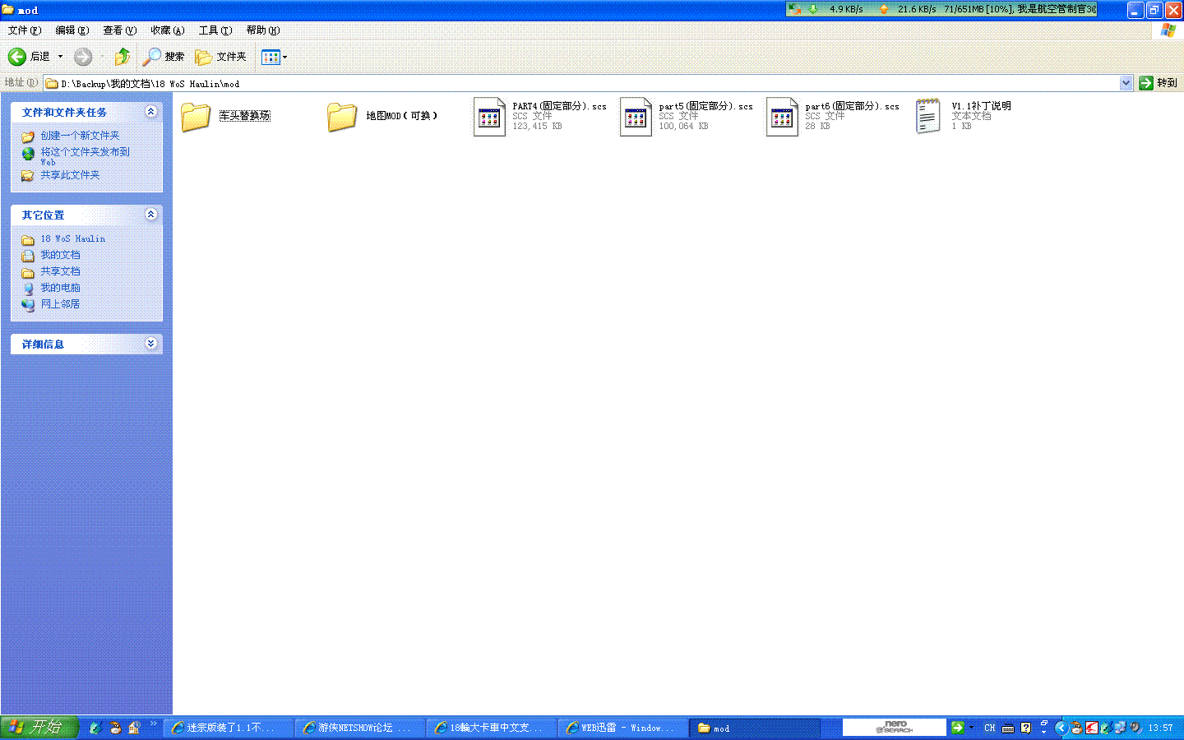
Task: Select the part6(固定部分).scs file
Action: pyautogui.click(x=832, y=116)
